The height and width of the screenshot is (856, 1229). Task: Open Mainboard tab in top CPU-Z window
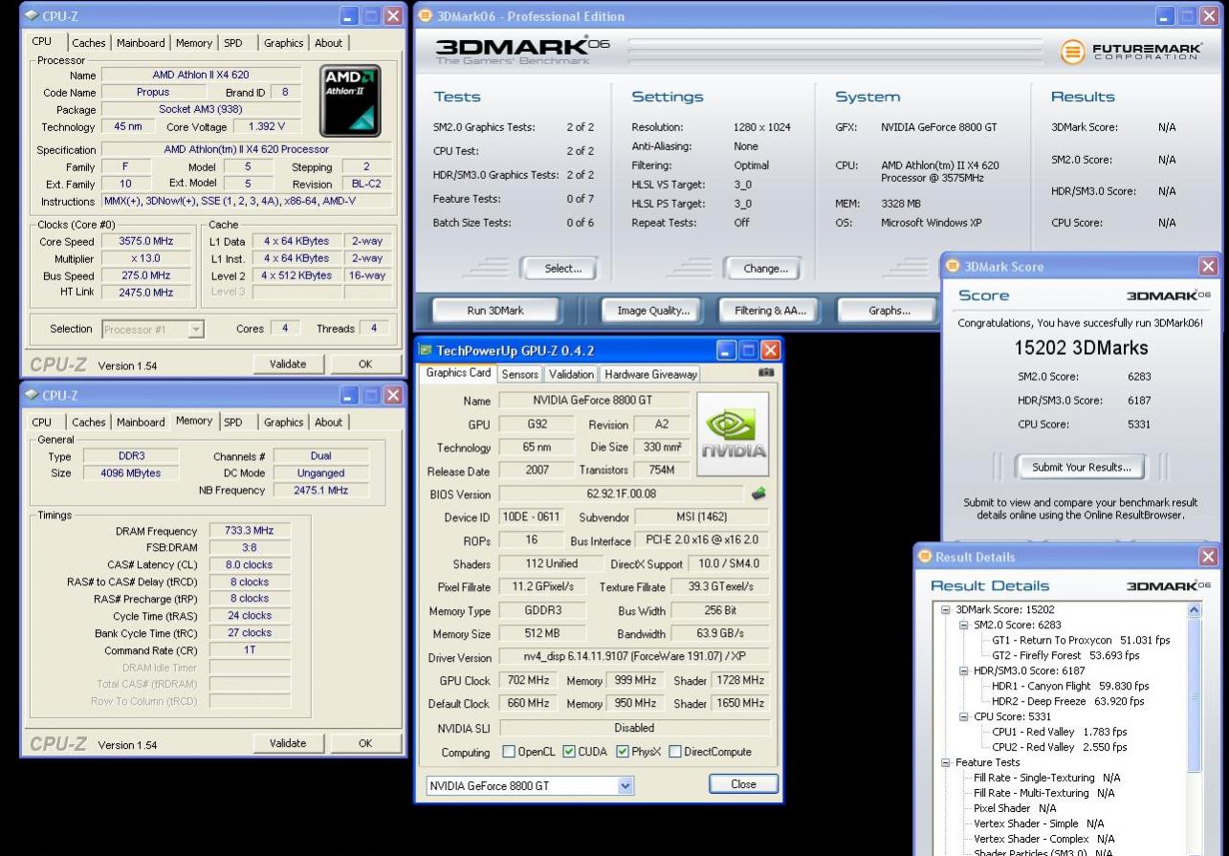pyautogui.click(x=141, y=43)
